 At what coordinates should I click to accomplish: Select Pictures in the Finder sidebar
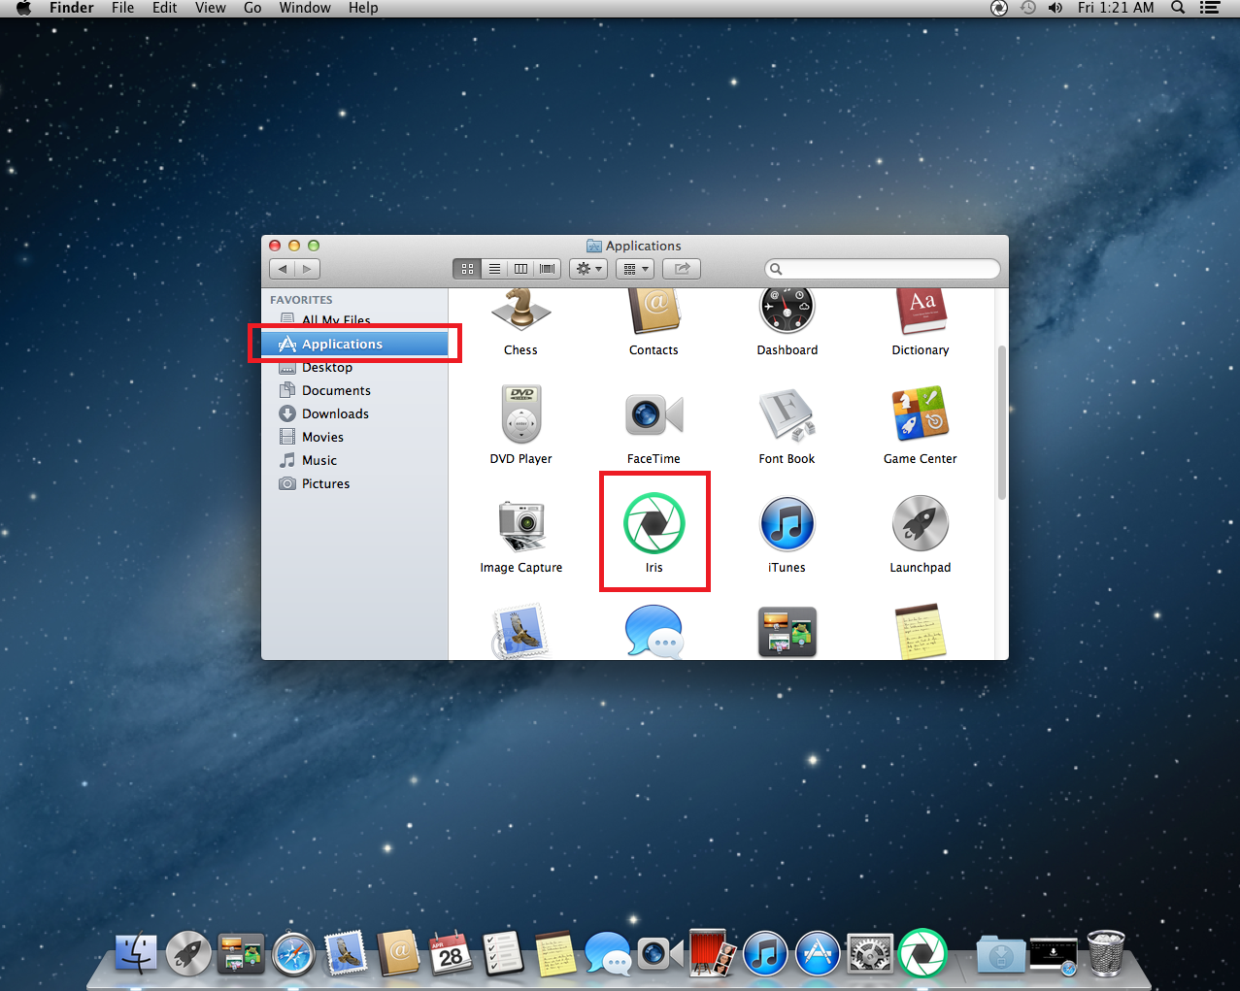click(354, 483)
